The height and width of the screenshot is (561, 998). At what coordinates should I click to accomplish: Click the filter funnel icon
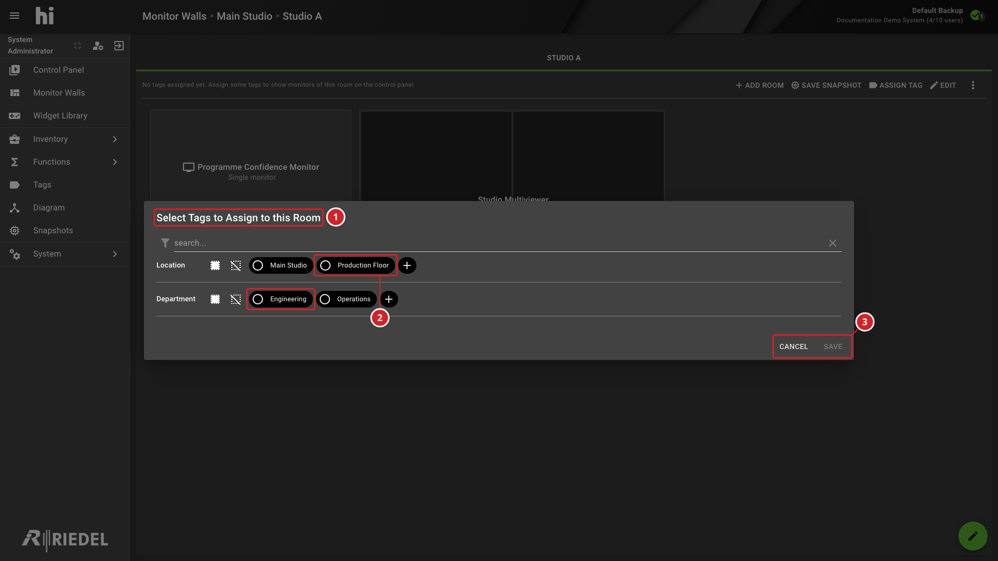click(165, 243)
